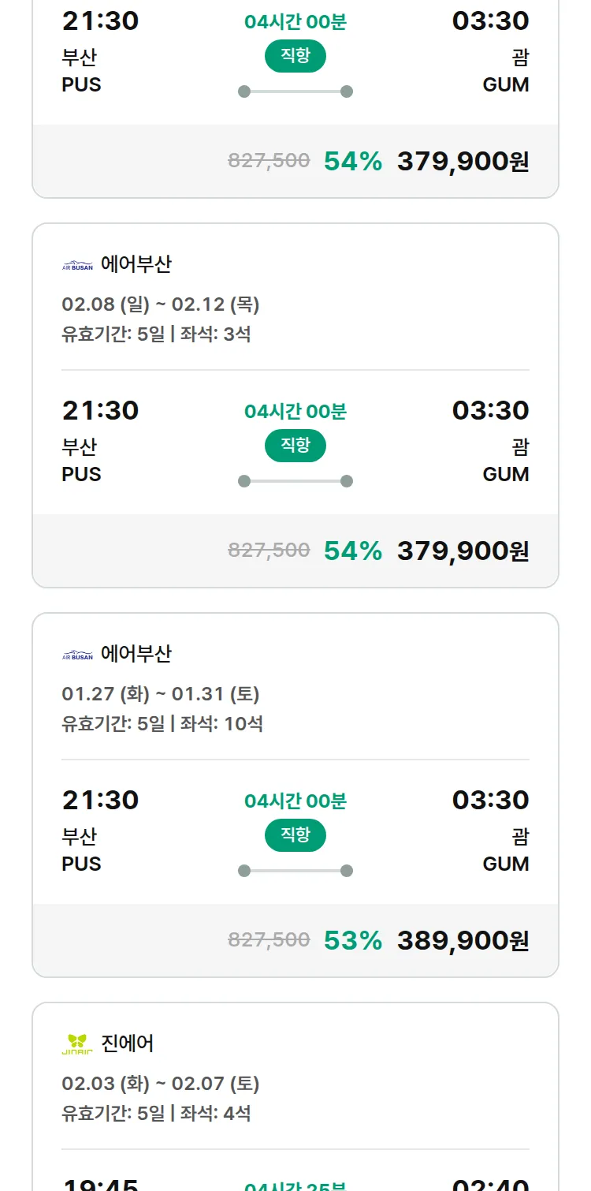Tap 직항 badge on the 389,900원 flight
The height and width of the screenshot is (1191, 591).
click(x=295, y=835)
